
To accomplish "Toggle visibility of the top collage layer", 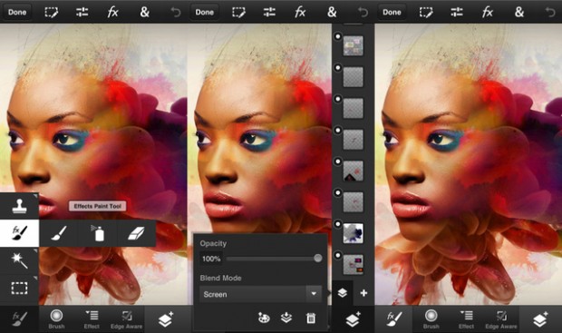I will 337,36.
